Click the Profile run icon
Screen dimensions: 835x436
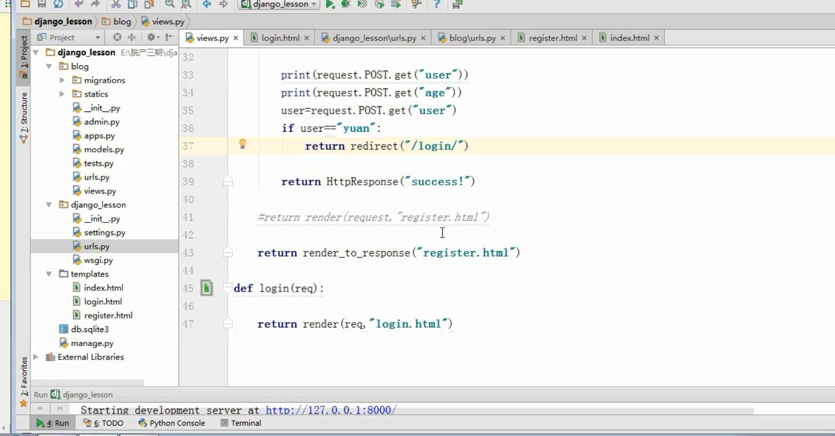point(379,4)
